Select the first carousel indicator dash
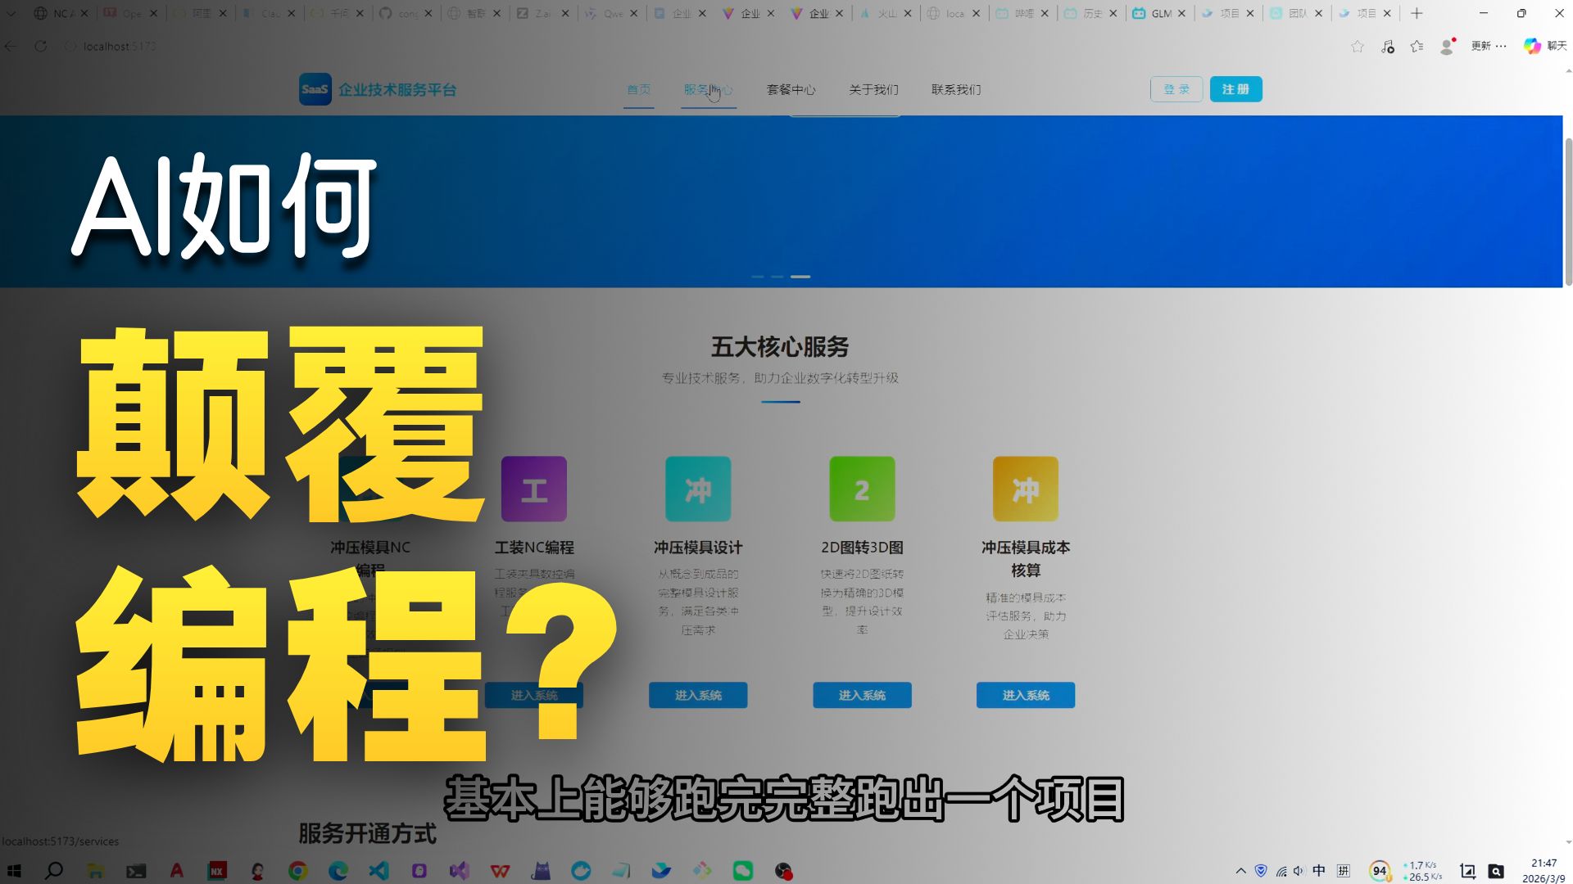 click(x=757, y=277)
